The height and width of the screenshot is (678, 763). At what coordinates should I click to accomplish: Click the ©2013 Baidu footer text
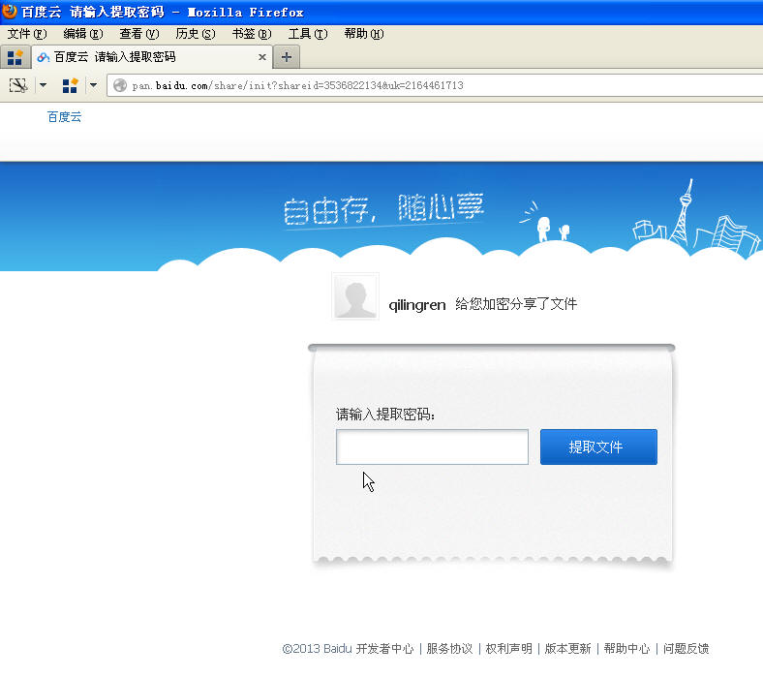click(x=317, y=649)
